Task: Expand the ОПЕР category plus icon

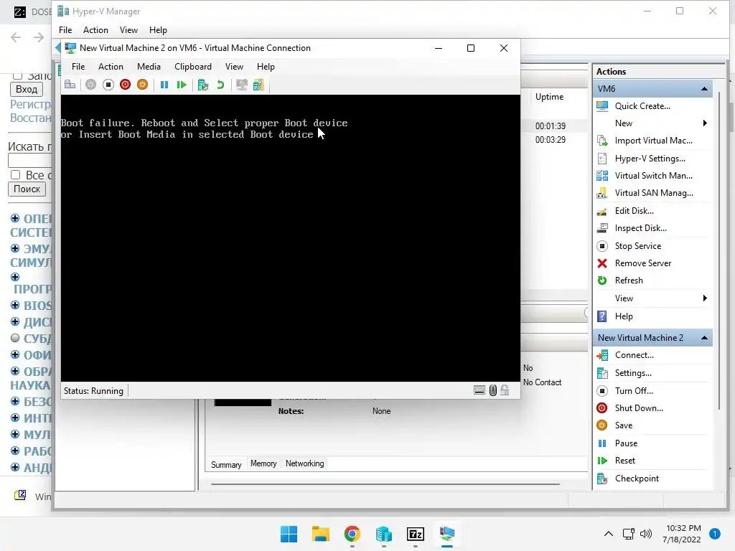Action: (15, 218)
